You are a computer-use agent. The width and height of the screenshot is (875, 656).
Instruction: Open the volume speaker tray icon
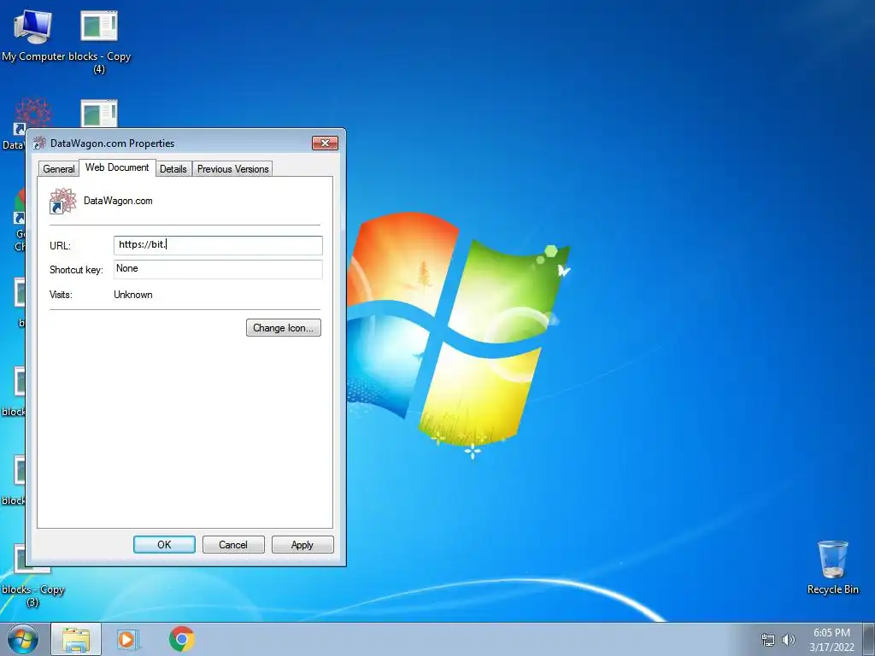tap(788, 640)
